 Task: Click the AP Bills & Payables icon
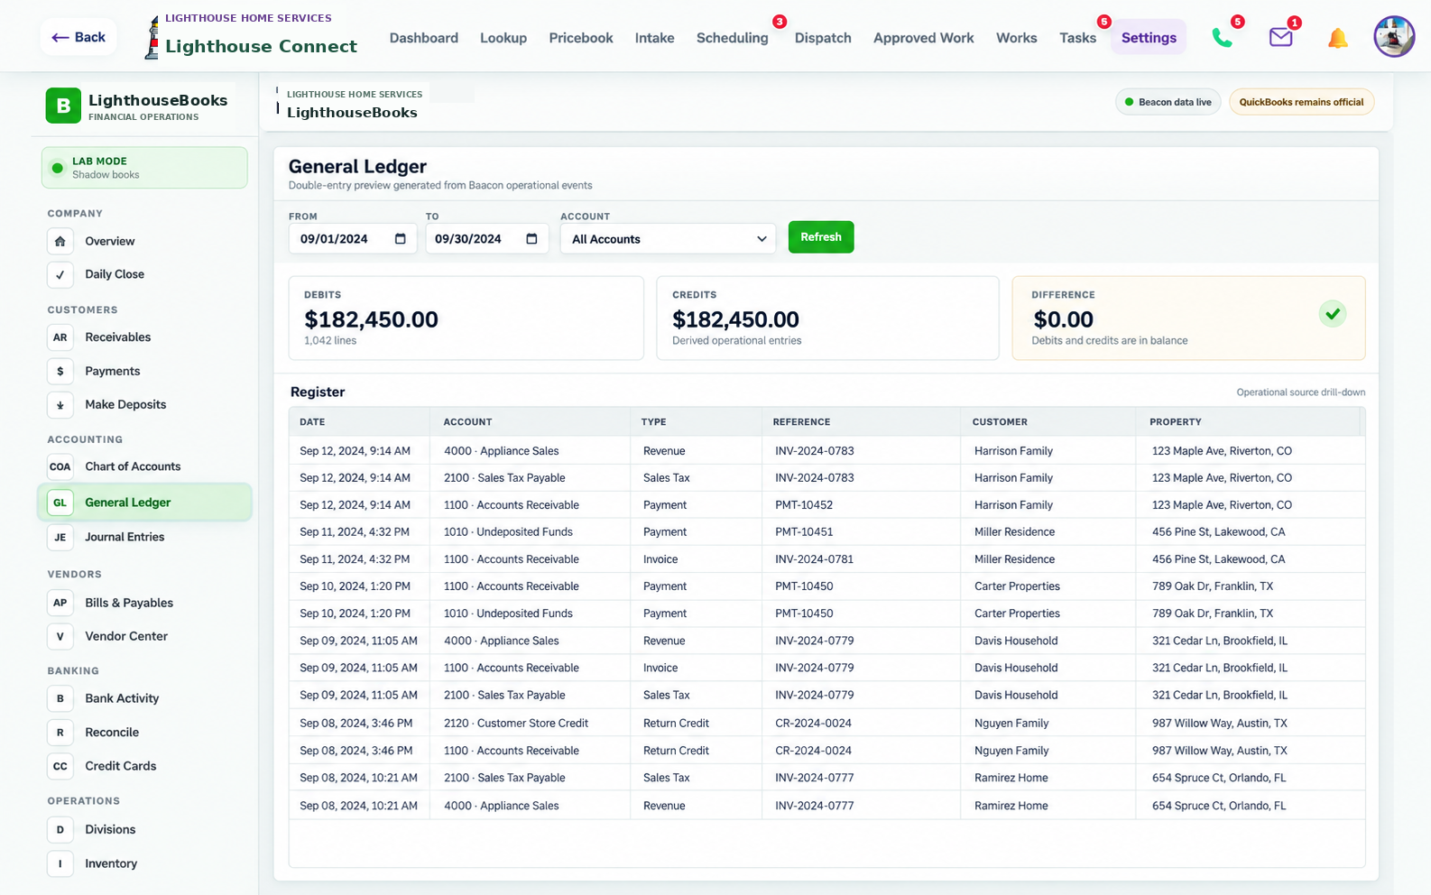click(60, 603)
